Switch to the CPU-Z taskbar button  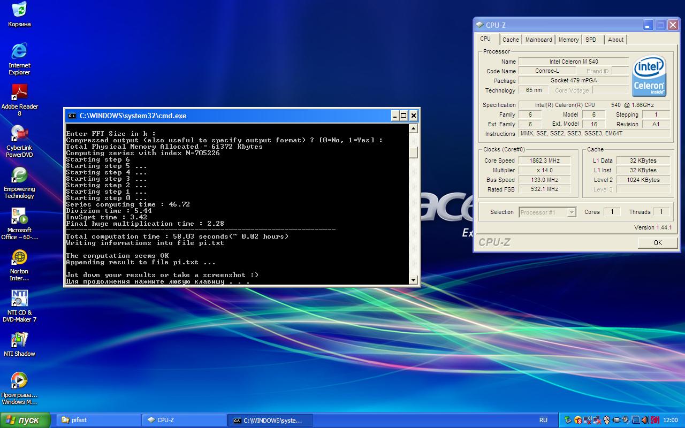click(x=184, y=420)
